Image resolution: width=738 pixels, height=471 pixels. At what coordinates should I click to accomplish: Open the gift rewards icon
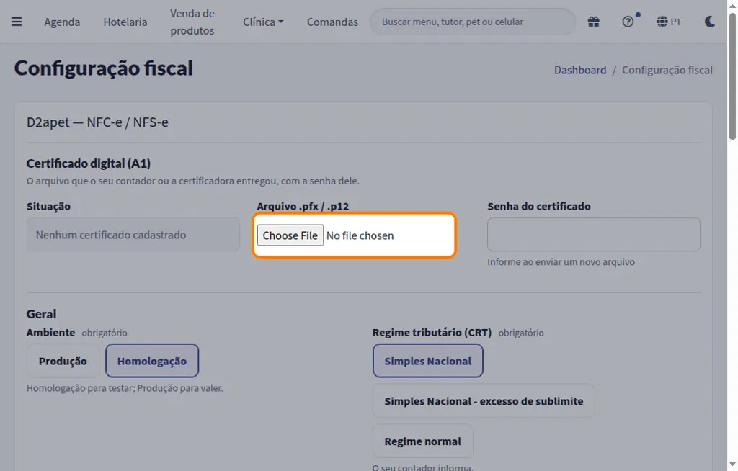(x=594, y=22)
